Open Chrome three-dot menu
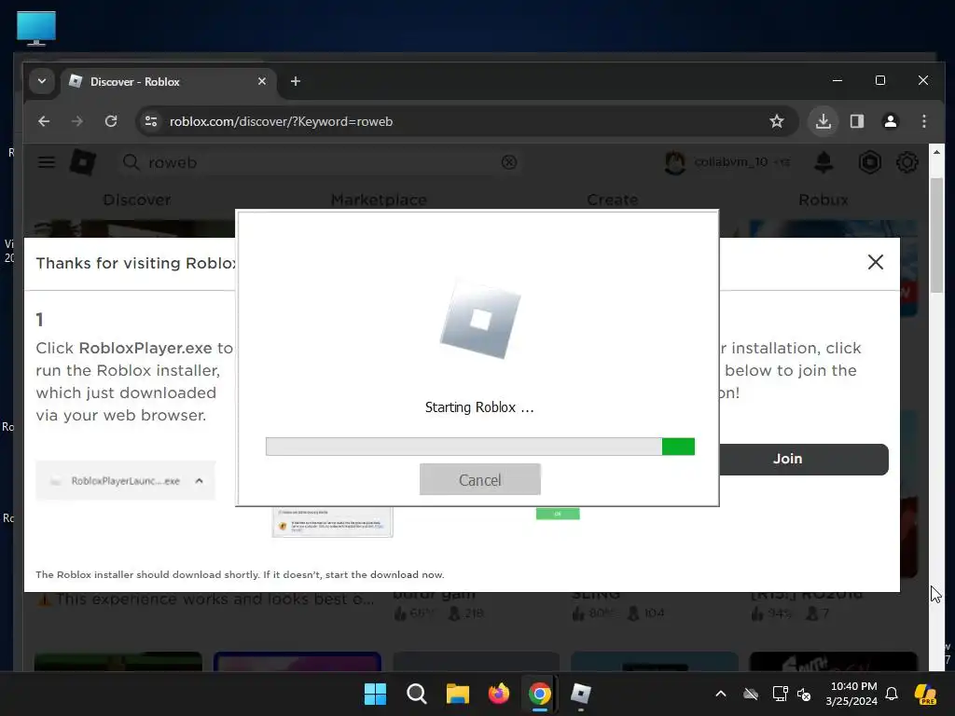955x716 pixels. 924,121
